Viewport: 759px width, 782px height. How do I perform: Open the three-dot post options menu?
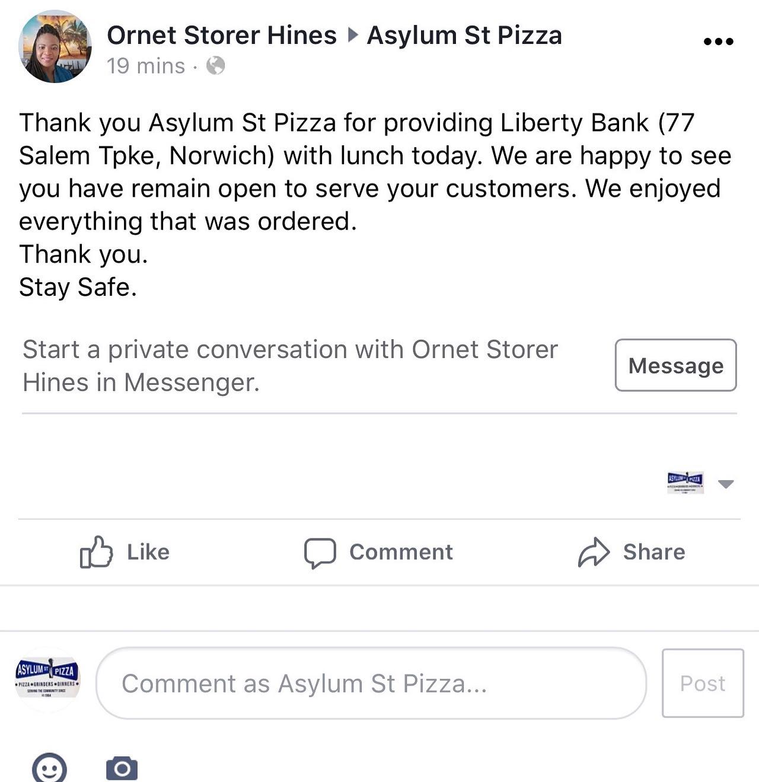click(x=718, y=42)
